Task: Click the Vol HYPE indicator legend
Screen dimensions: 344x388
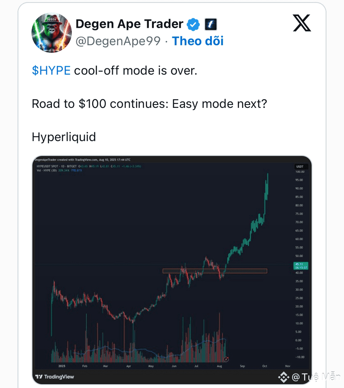Action: (x=47, y=170)
